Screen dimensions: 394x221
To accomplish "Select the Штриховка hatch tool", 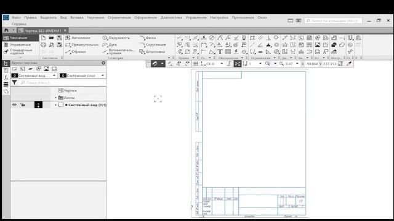I will 152,52.
